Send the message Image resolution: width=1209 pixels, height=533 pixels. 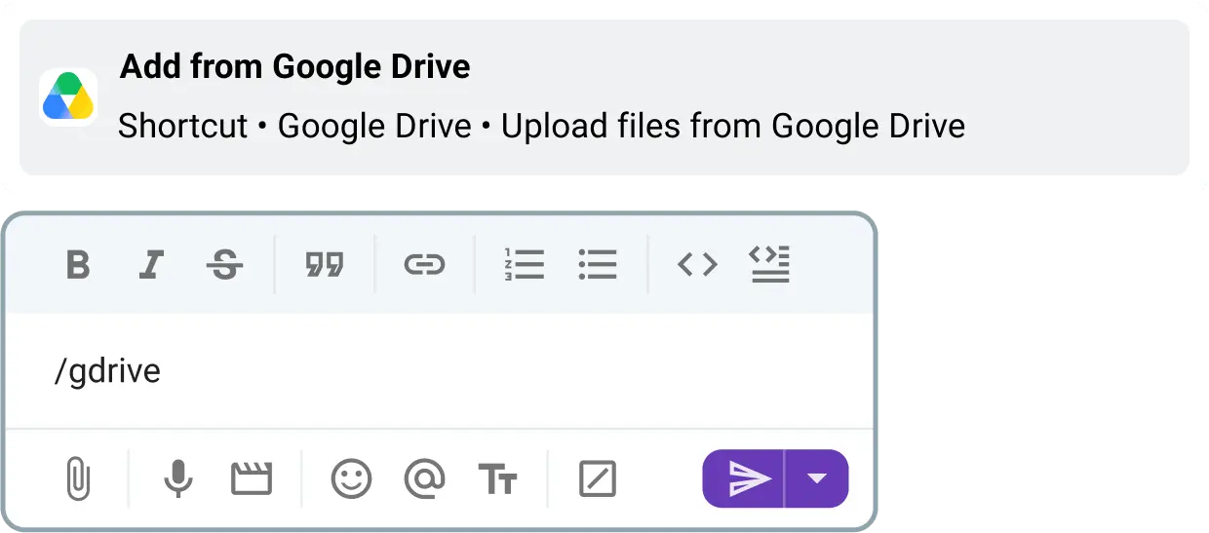pyautogui.click(x=743, y=478)
